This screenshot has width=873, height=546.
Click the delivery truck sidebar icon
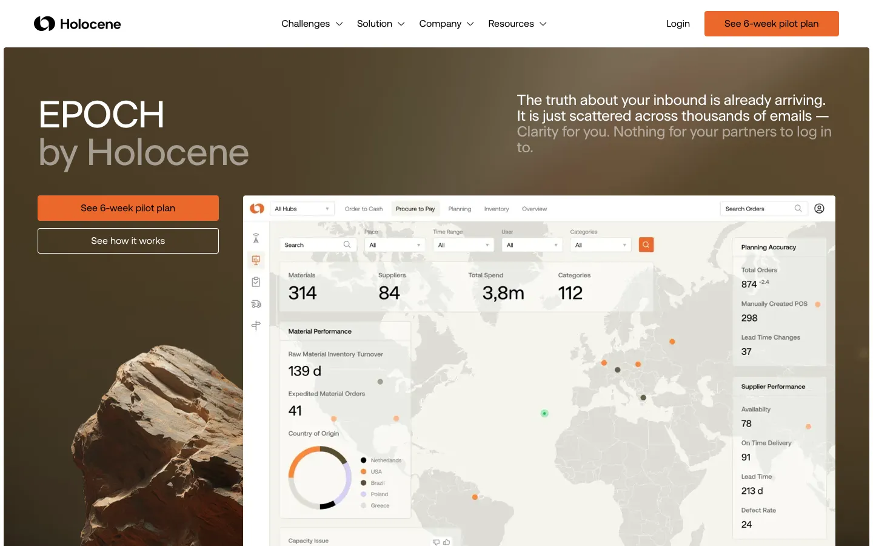pos(256,304)
